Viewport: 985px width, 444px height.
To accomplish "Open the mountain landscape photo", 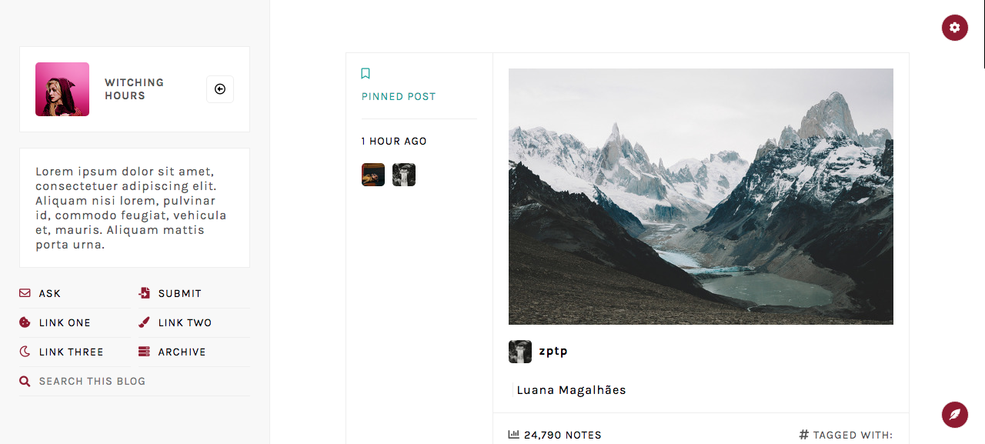I will click(x=701, y=196).
